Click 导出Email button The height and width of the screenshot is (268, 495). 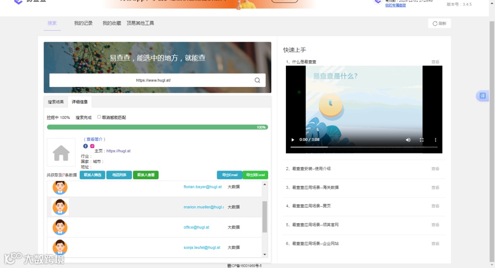[x=230, y=175]
